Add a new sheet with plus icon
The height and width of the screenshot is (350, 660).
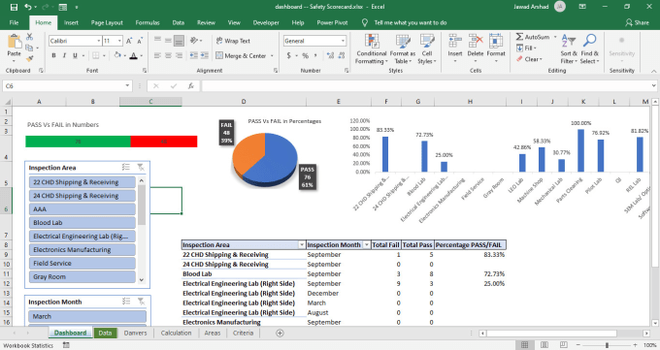(280, 333)
